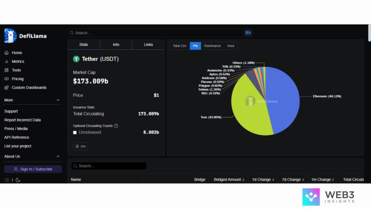The image size is (371, 209).
Task: Click the Tron: (43.85%) label
Action: click(211, 117)
